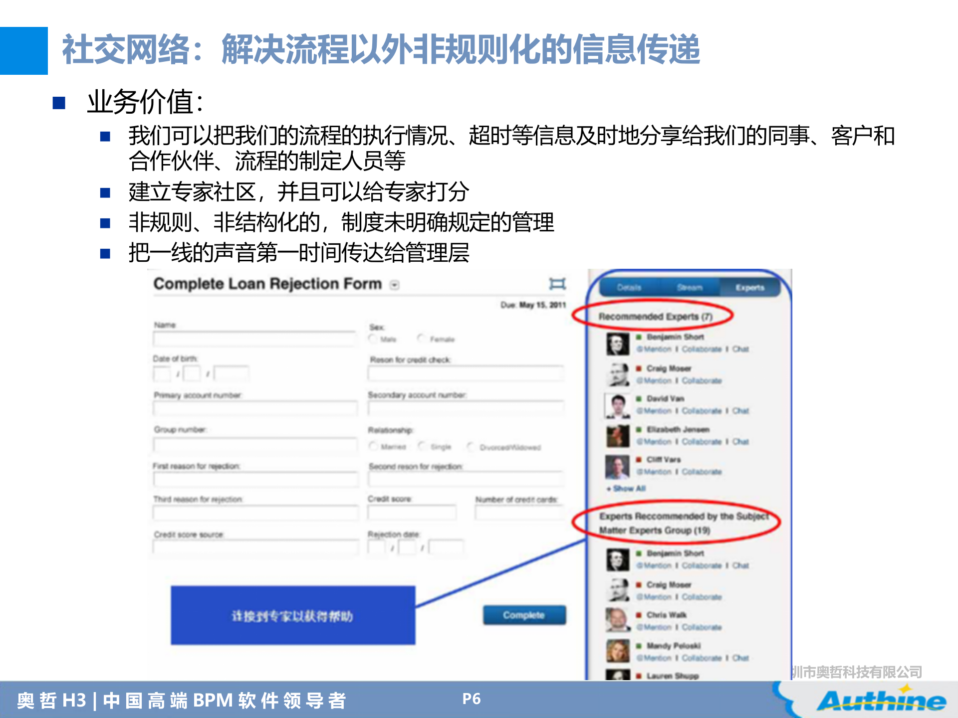Switch to the Stream tab
Screen dimensions: 958x718
click(x=690, y=287)
